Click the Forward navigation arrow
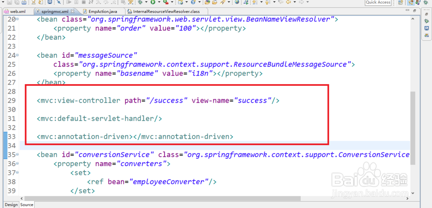432x208 pixels. pyautogui.click(x=302, y=2)
